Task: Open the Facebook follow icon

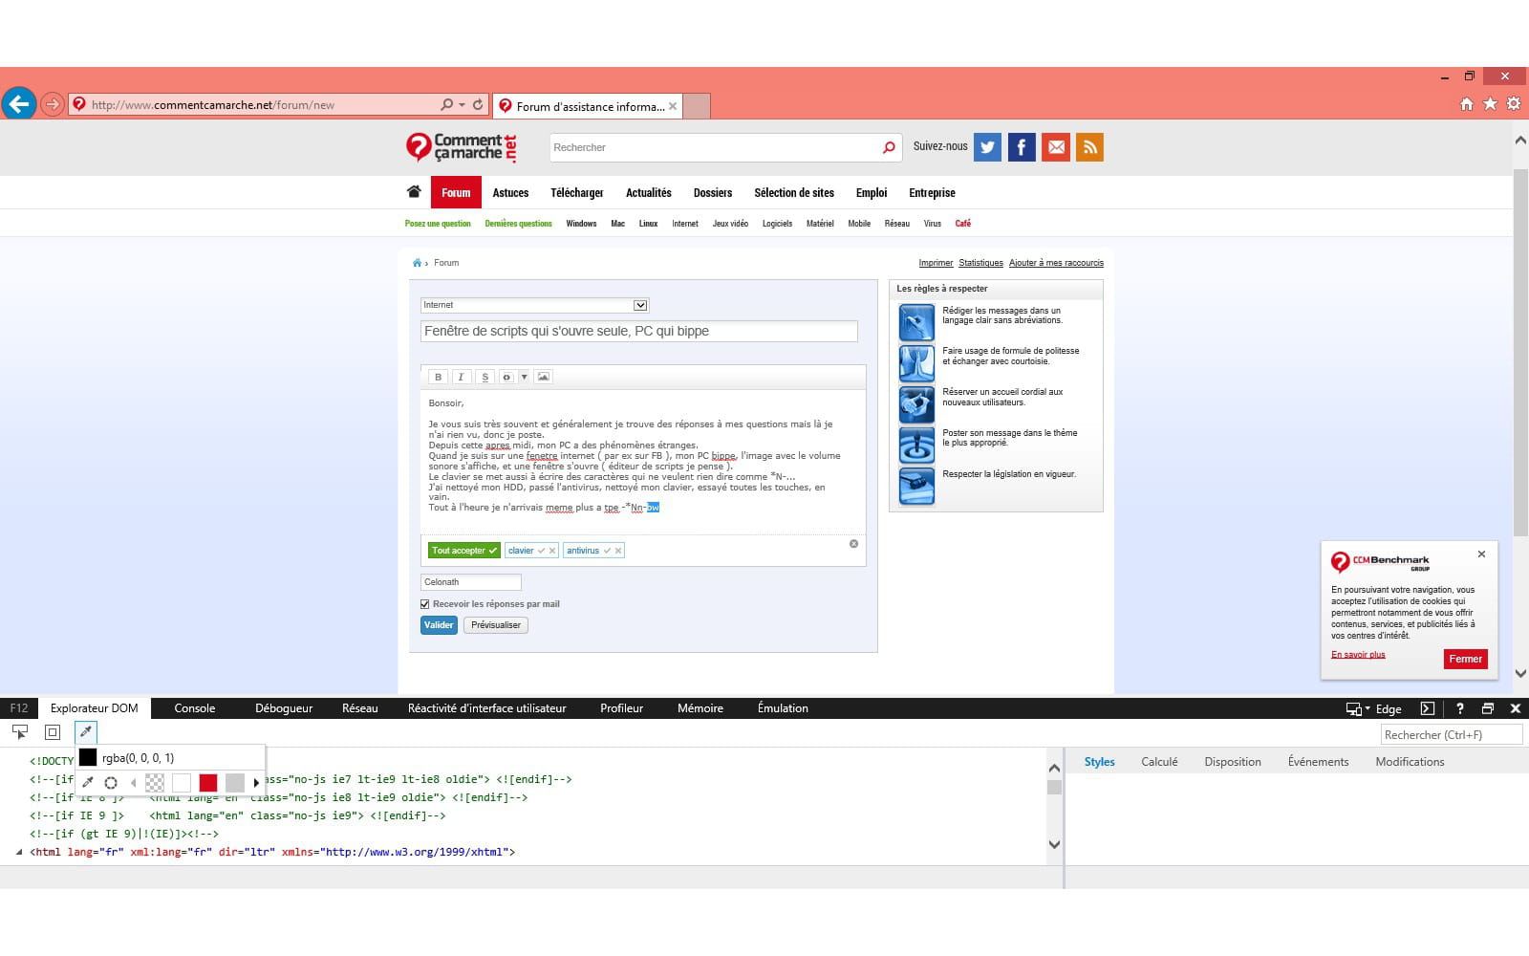Action: coord(1022,147)
